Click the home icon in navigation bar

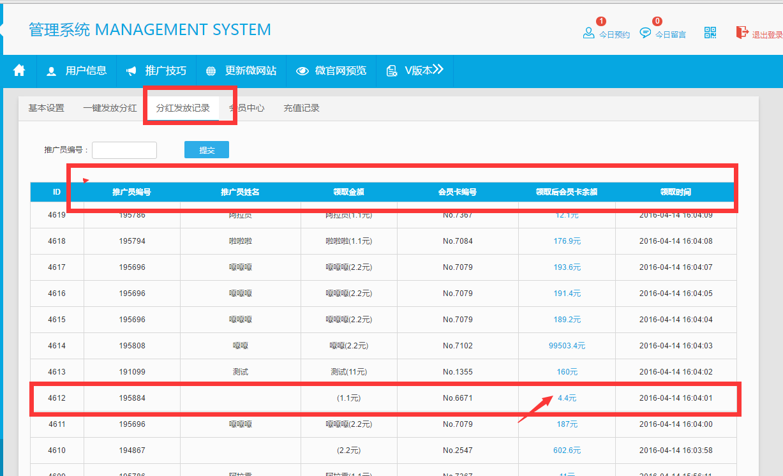(19, 71)
